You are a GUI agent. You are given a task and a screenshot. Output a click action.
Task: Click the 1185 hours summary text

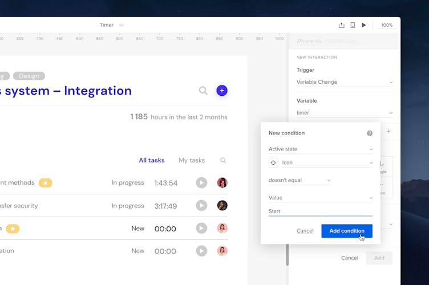179,117
